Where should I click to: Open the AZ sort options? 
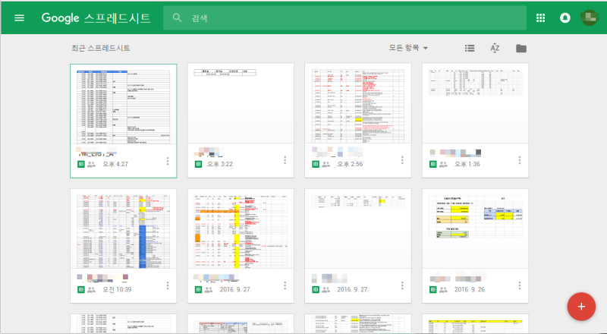[x=495, y=48]
